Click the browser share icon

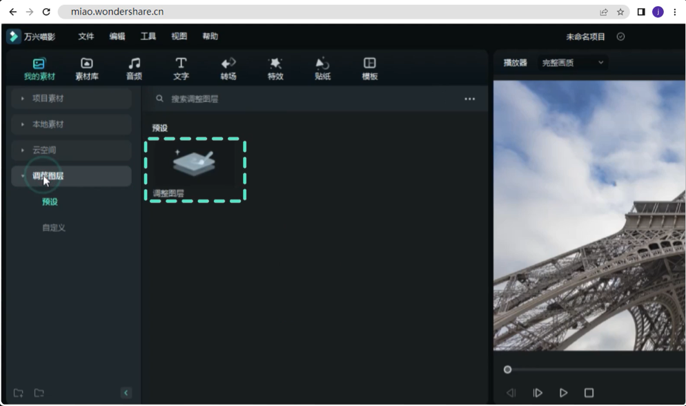(604, 12)
